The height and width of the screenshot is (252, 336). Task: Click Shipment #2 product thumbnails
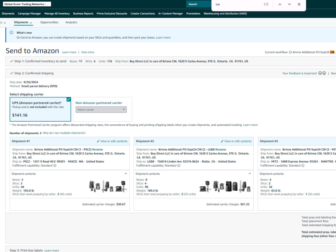[x=225, y=186]
